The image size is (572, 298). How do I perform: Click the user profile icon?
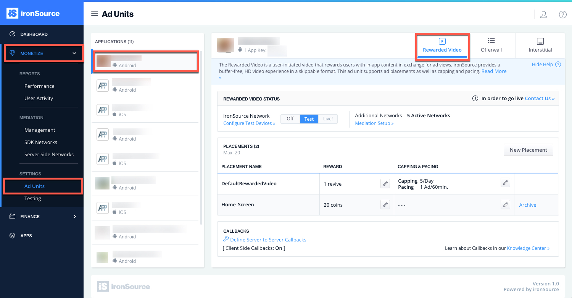tap(543, 15)
